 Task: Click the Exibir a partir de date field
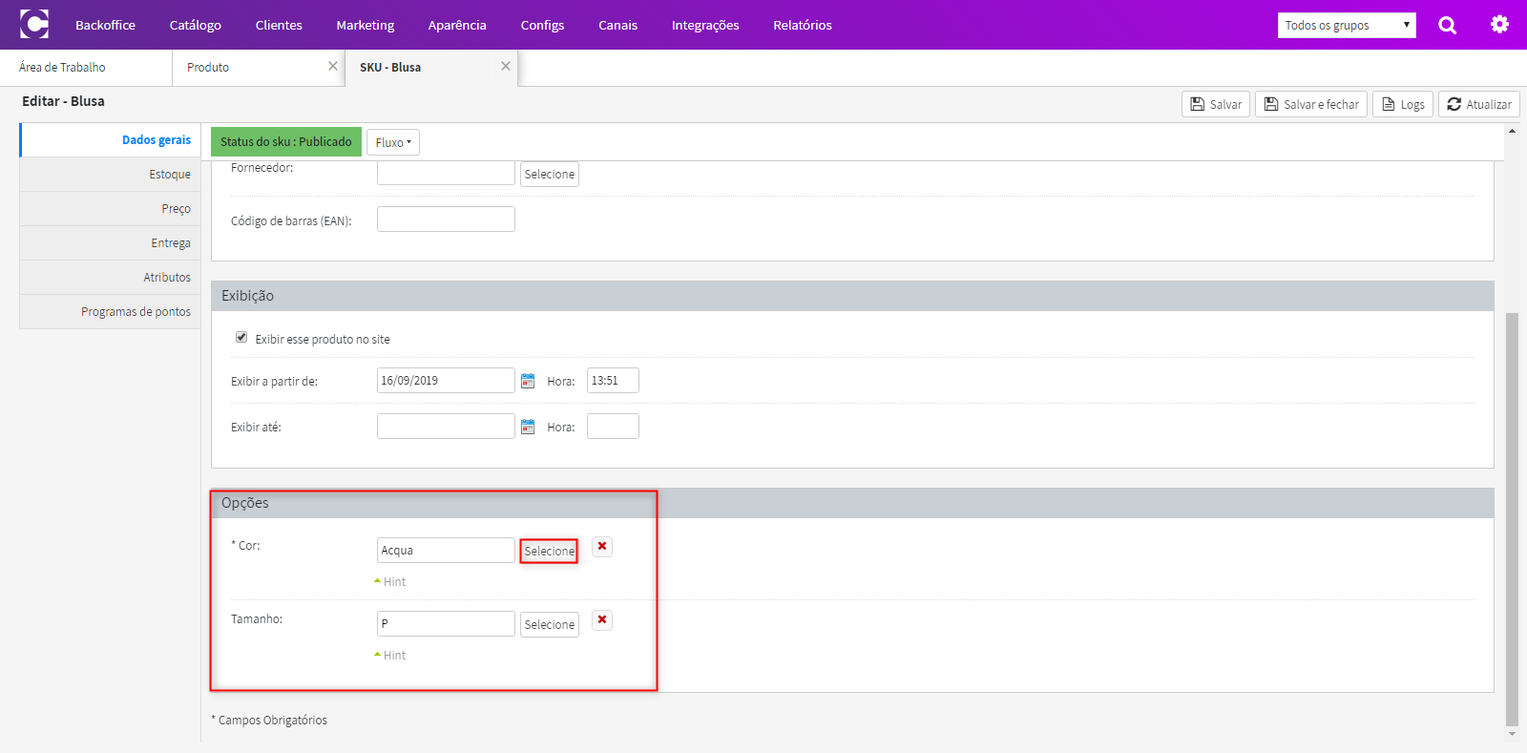(446, 380)
